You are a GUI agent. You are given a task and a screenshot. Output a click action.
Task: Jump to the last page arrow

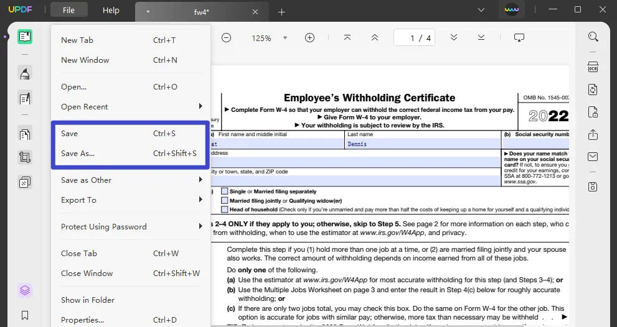coord(481,38)
